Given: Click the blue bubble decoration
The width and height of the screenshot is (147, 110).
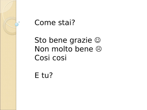Looking at the screenshot, I should pos(17,24).
